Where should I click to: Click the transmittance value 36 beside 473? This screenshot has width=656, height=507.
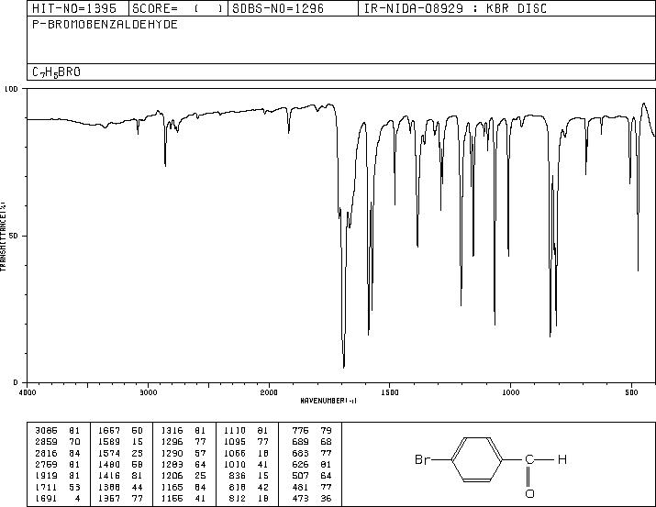click(326, 498)
